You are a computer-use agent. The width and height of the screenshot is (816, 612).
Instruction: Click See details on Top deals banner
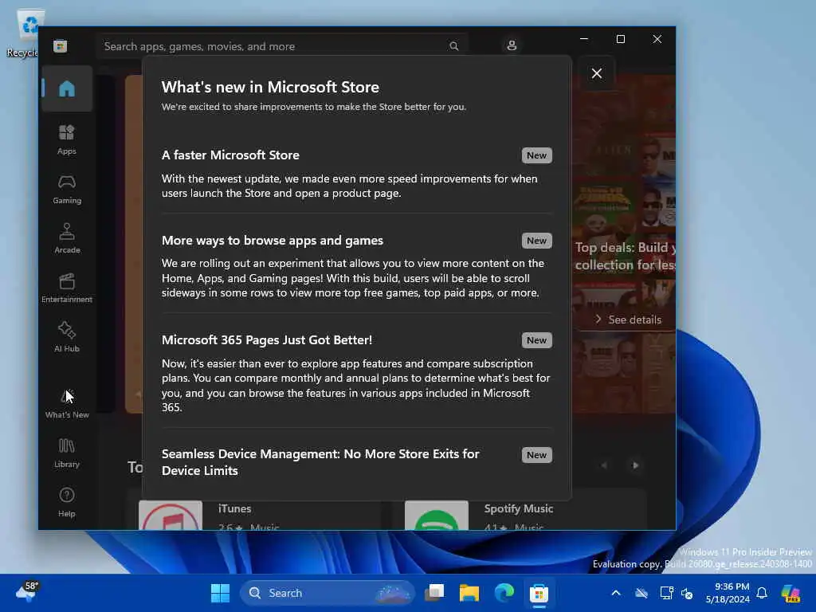click(629, 320)
